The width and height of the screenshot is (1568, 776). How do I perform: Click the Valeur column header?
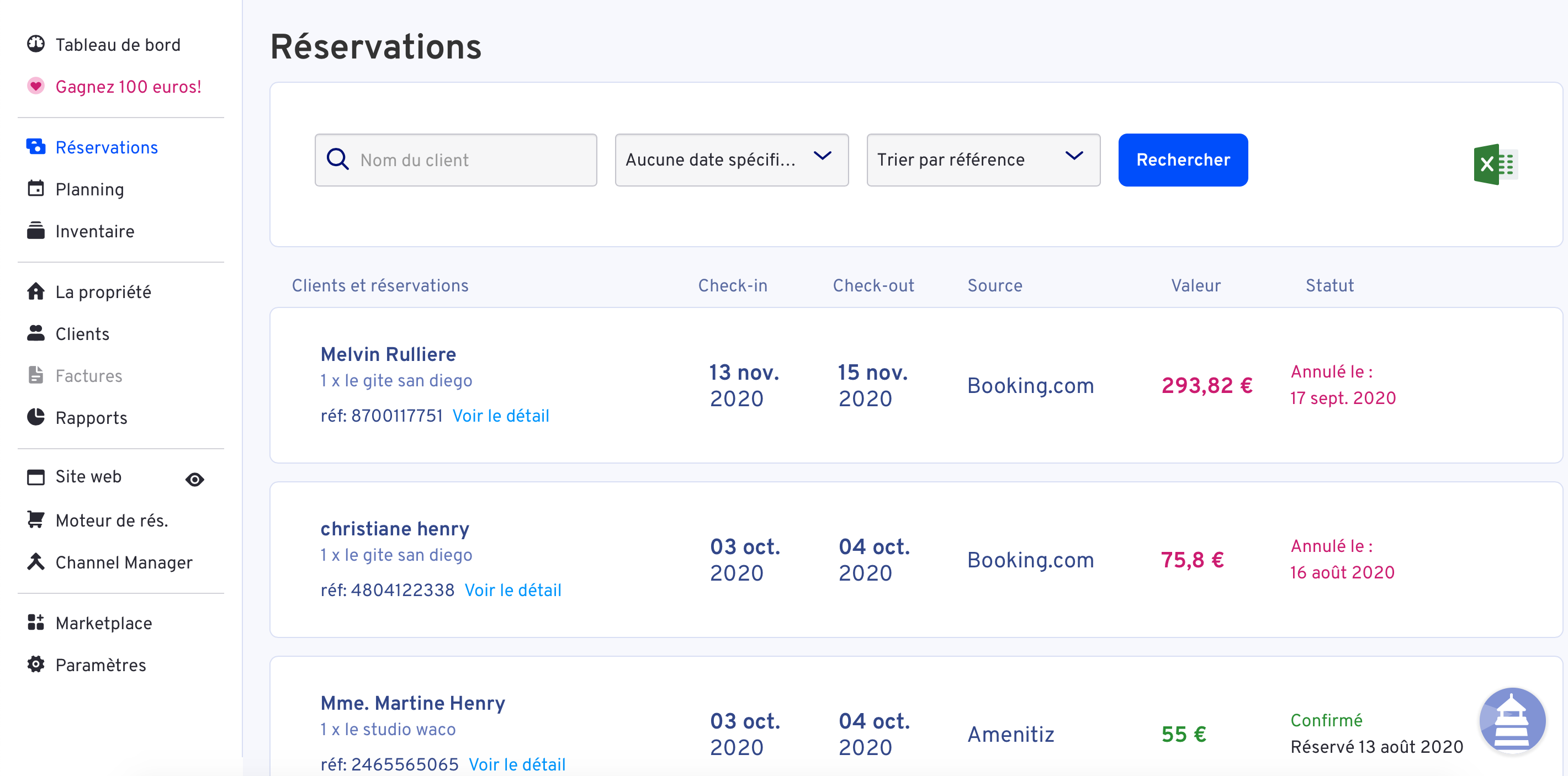(1196, 285)
